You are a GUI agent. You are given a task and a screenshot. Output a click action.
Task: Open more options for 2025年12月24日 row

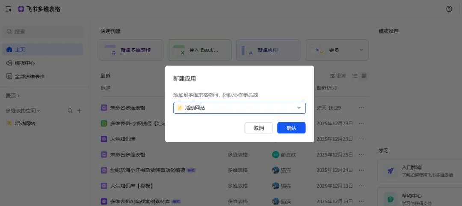362,170
